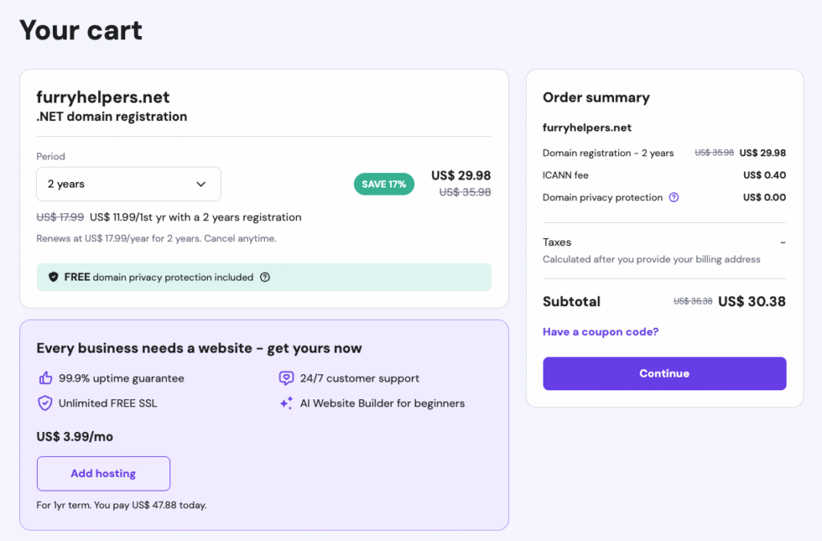Image resolution: width=822 pixels, height=541 pixels.
Task: Click the question mark next to Domain privacy protection
Action: coord(673,197)
